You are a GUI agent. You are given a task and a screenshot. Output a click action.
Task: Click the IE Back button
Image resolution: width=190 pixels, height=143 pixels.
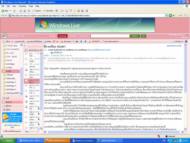click(5, 11)
